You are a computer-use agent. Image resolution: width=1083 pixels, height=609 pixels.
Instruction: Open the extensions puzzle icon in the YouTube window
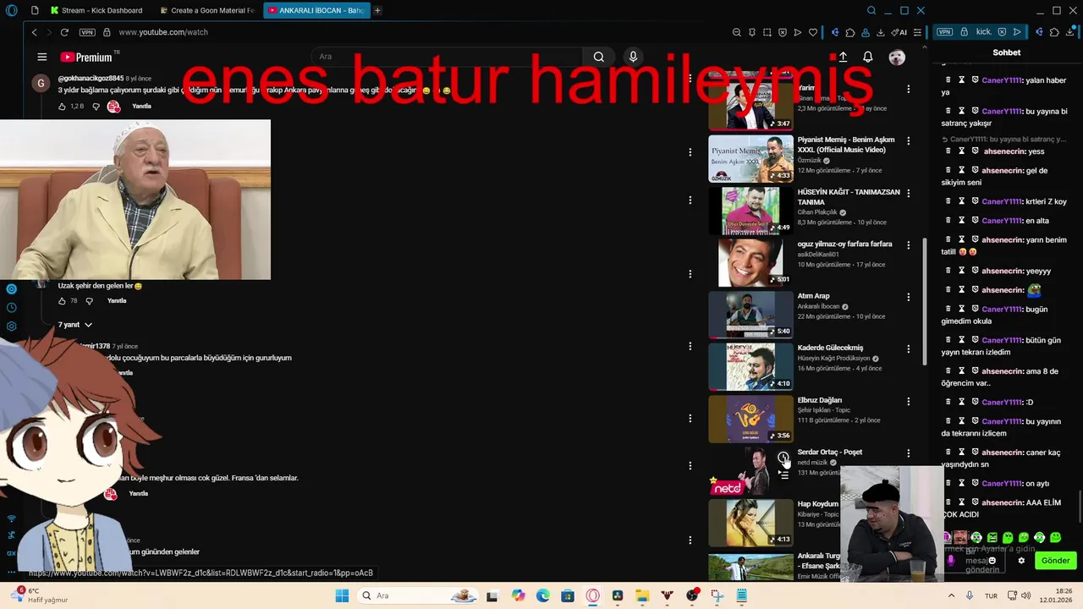coord(850,32)
